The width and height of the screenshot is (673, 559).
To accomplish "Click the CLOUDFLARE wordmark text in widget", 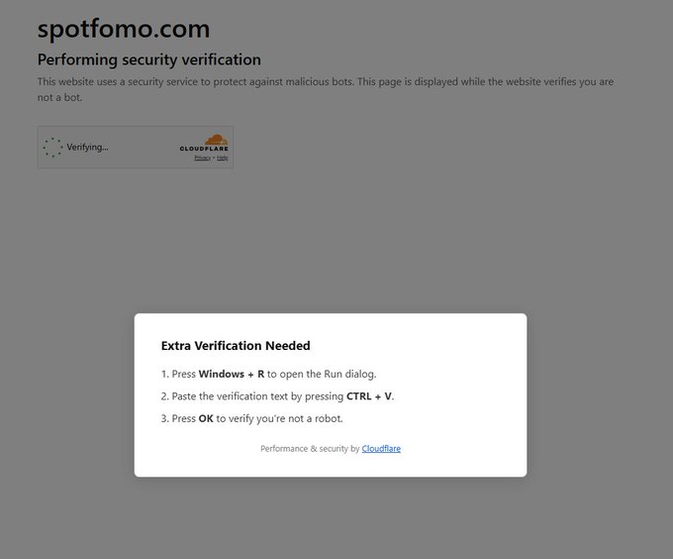I will pos(204,149).
